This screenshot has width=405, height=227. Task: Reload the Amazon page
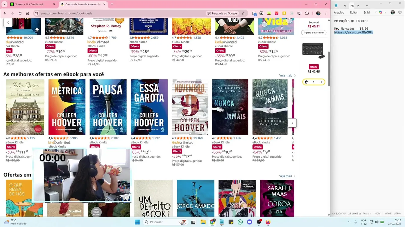pos(20,13)
